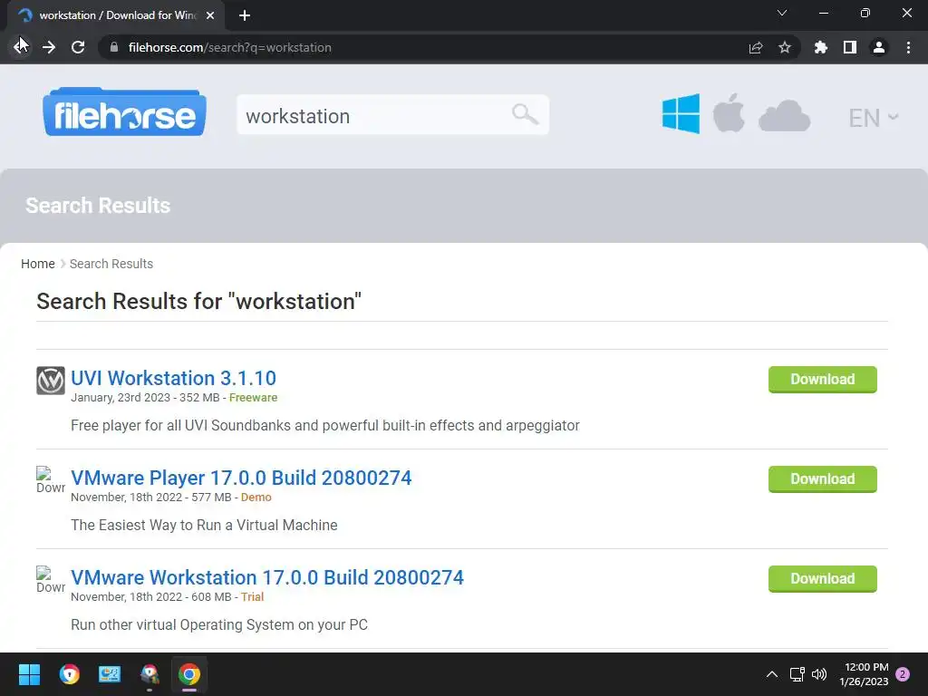Image resolution: width=928 pixels, height=696 pixels.
Task: Open the Windows Start menu
Action: [29, 674]
